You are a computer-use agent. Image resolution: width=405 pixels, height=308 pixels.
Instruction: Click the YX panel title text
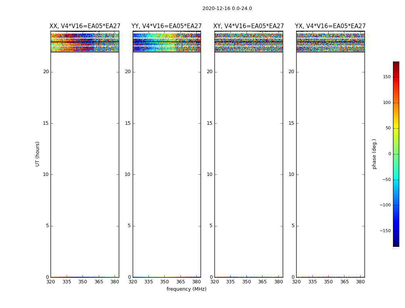point(330,26)
